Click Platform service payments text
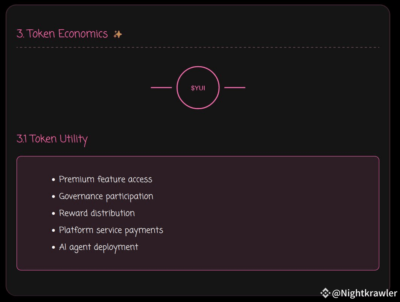Image resolution: width=400 pixels, height=302 pixels. tap(111, 230)
